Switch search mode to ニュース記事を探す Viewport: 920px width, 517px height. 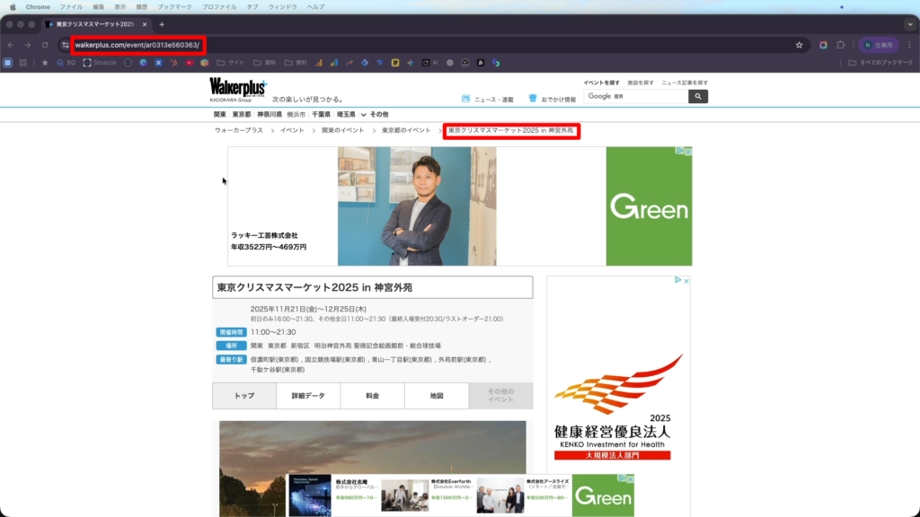pos(685,83)
